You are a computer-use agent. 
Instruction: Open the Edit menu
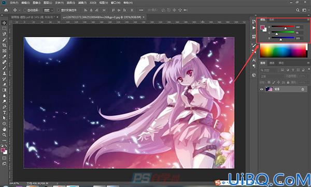tap(25, 3)
